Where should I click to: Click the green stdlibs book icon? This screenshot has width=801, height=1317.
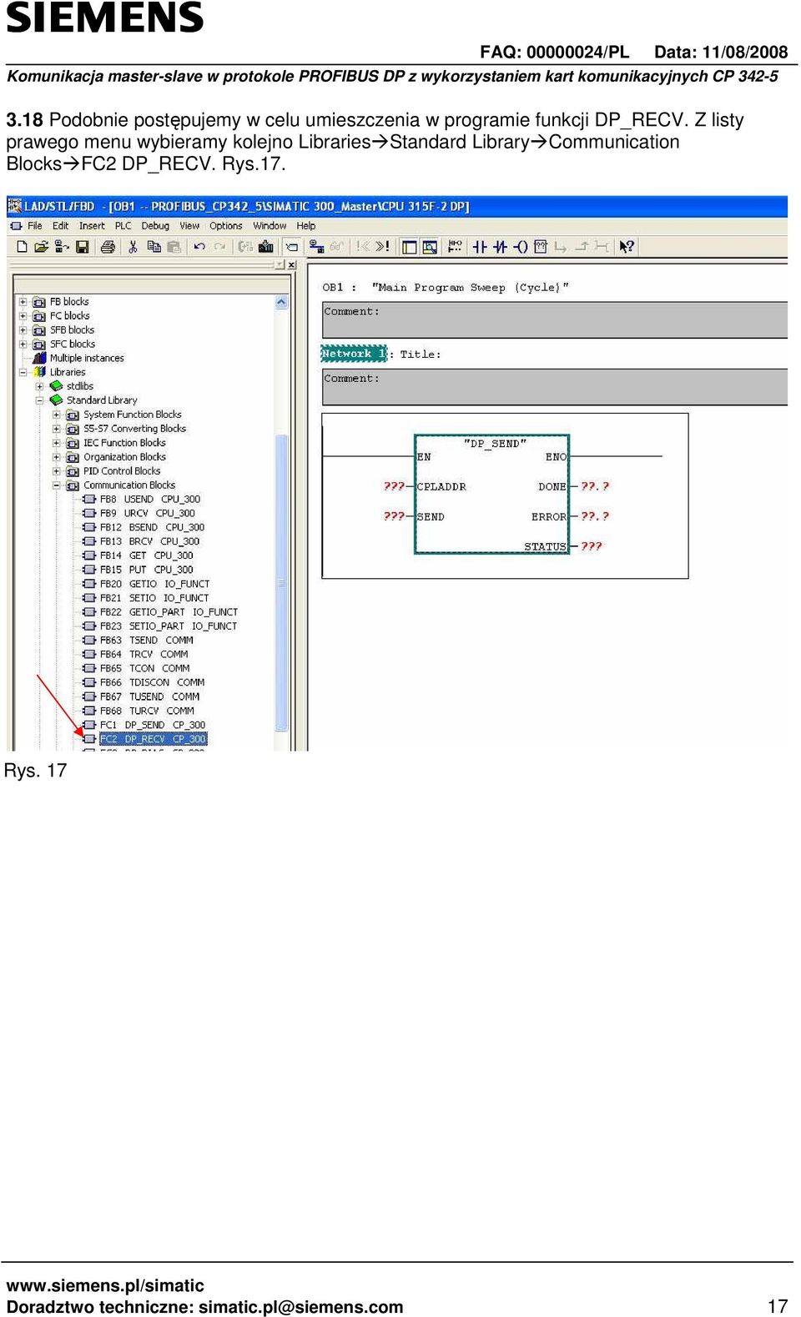(56, 386)
